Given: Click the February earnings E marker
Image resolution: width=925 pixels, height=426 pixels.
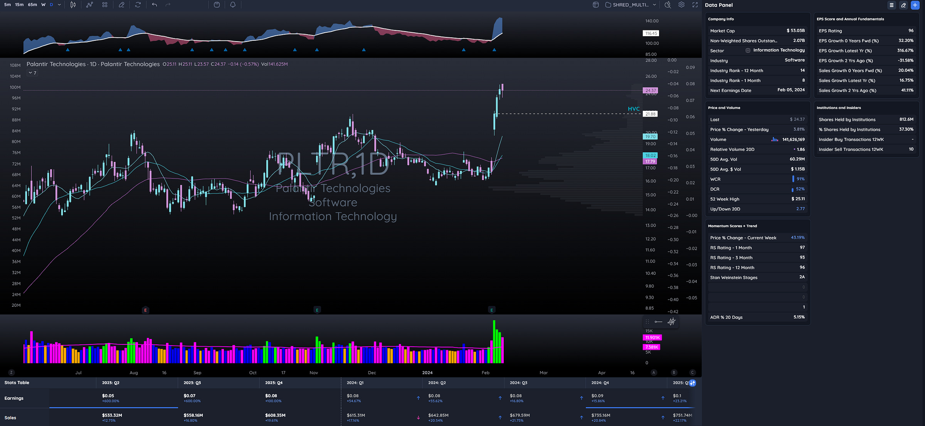Looking at the screenshot, I should pos(491,310).
